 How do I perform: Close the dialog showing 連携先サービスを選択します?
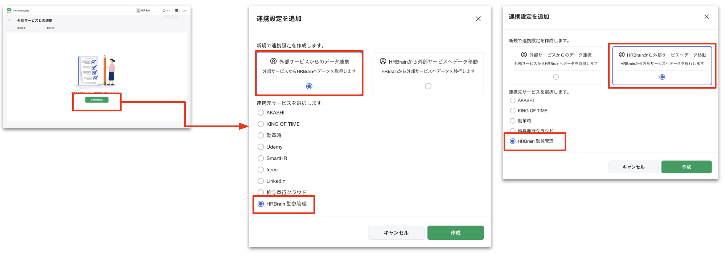706,17
